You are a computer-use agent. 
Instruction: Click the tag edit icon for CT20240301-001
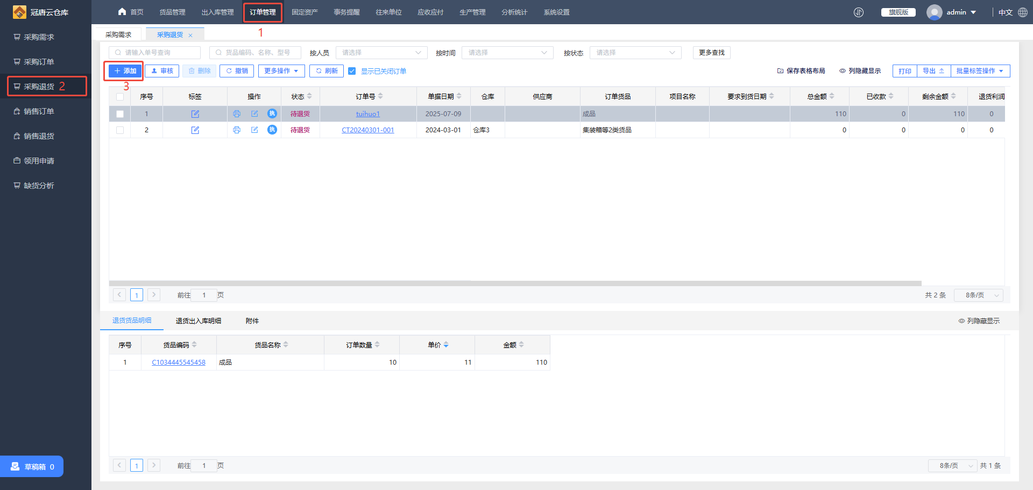(x=195, y=130)
